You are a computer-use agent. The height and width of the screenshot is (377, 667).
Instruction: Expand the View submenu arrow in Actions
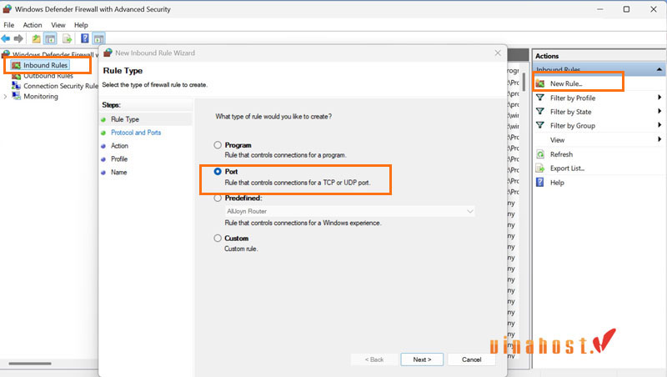coord(659,139)
